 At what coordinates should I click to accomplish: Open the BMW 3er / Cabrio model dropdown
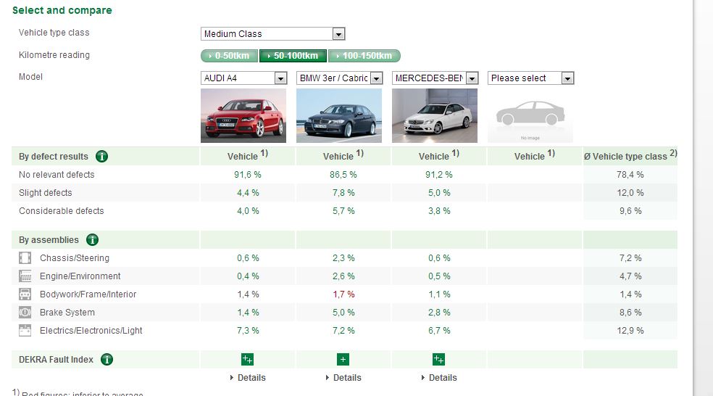pos(339,78)
